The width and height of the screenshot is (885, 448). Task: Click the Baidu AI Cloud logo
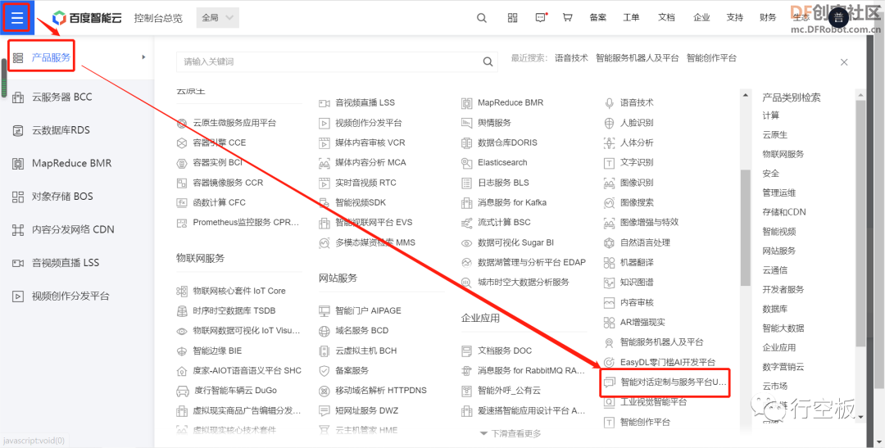click(x=87, y=18)
